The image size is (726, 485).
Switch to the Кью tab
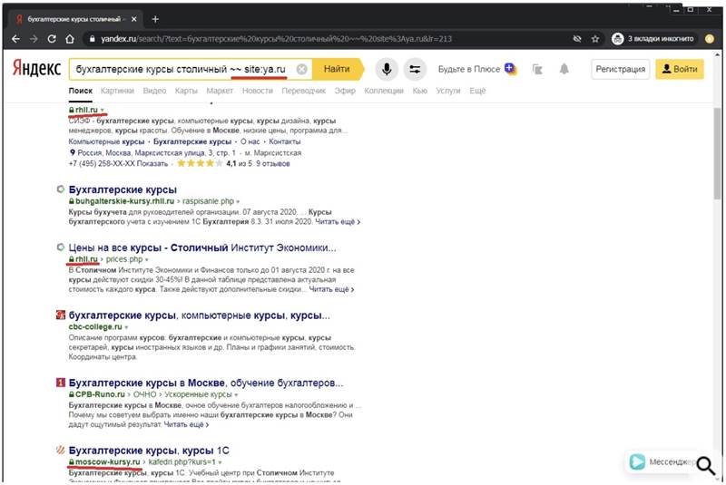click(x=420, y=91)
